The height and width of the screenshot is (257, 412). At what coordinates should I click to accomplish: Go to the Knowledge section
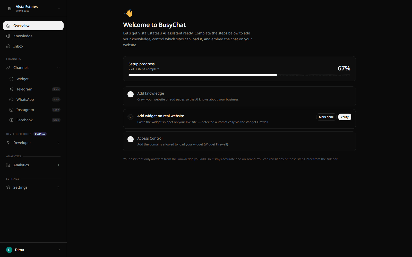(x=33, y=36)
